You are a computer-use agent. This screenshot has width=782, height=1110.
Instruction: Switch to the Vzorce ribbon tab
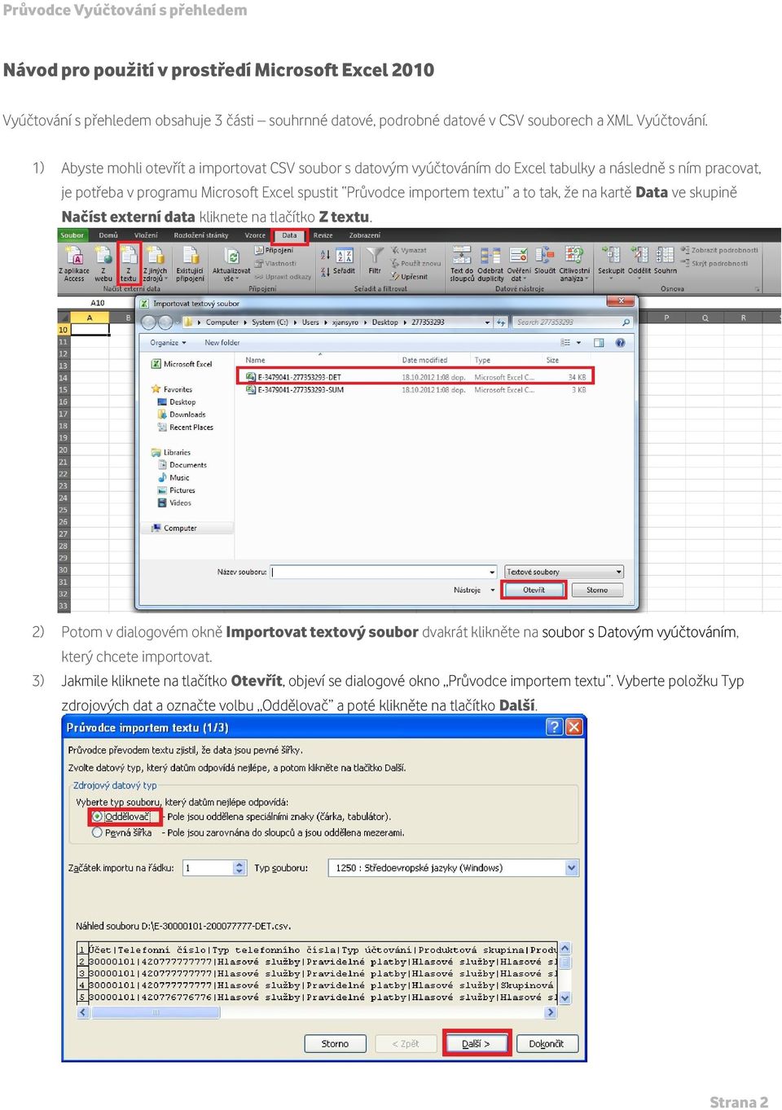click(x=255, y=235)
